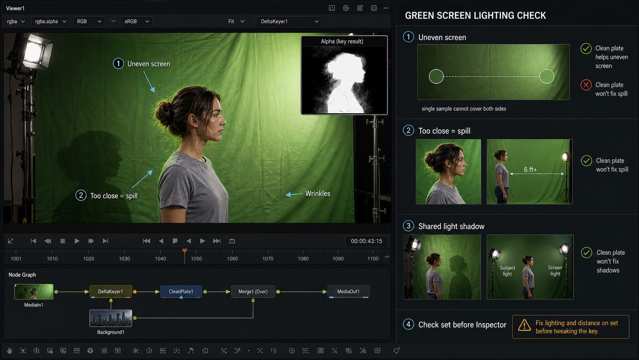Screen dimensions: 639x360
Task: Click the Clean plate won't fix shadows text
Action: click(x=611, y=261)
